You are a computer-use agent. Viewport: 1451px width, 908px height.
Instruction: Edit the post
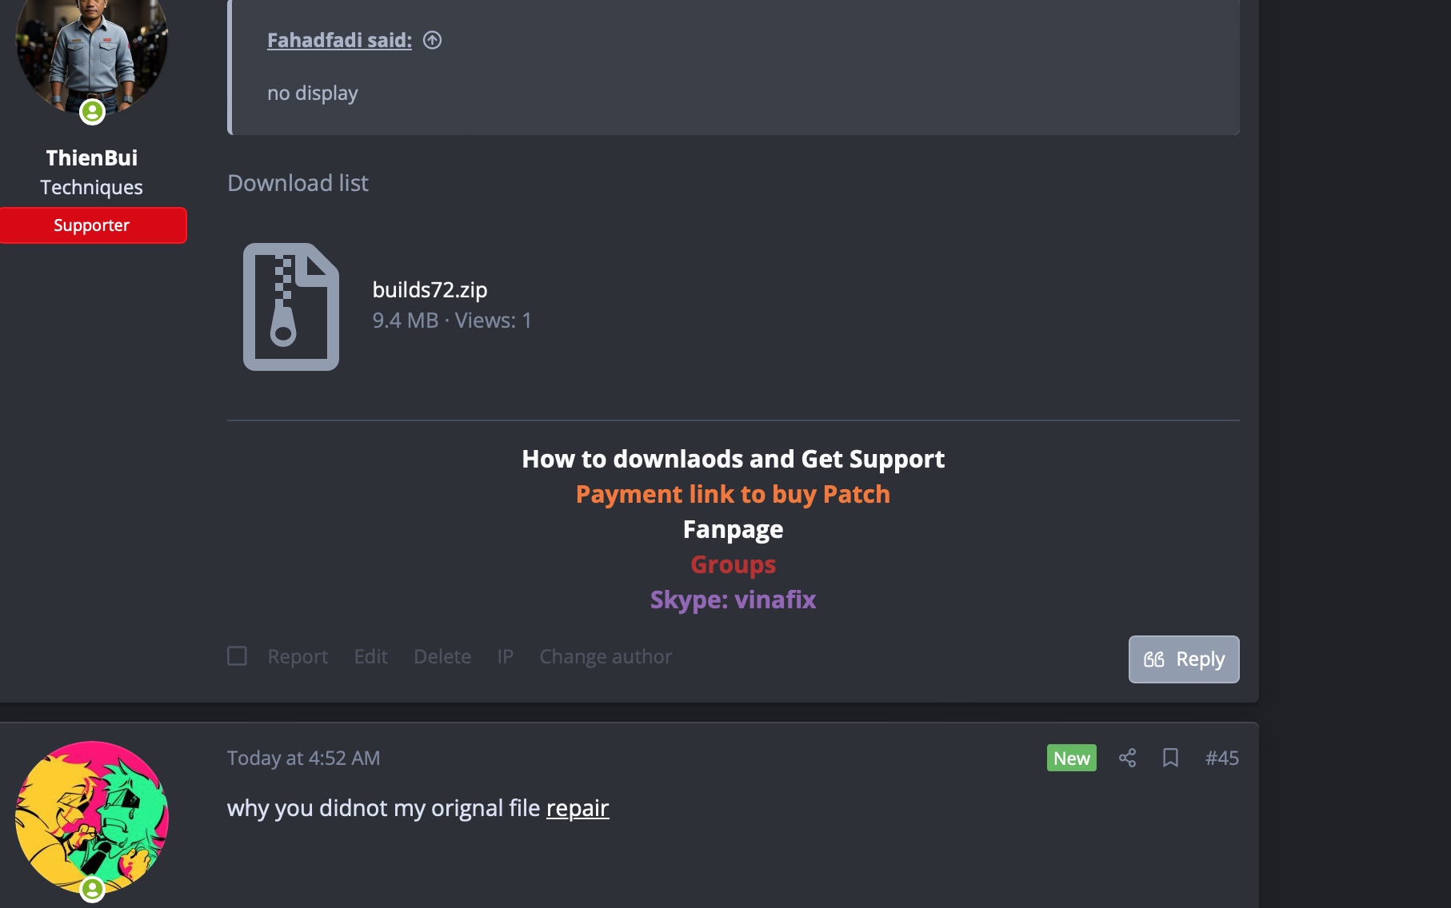coord(370,655)
